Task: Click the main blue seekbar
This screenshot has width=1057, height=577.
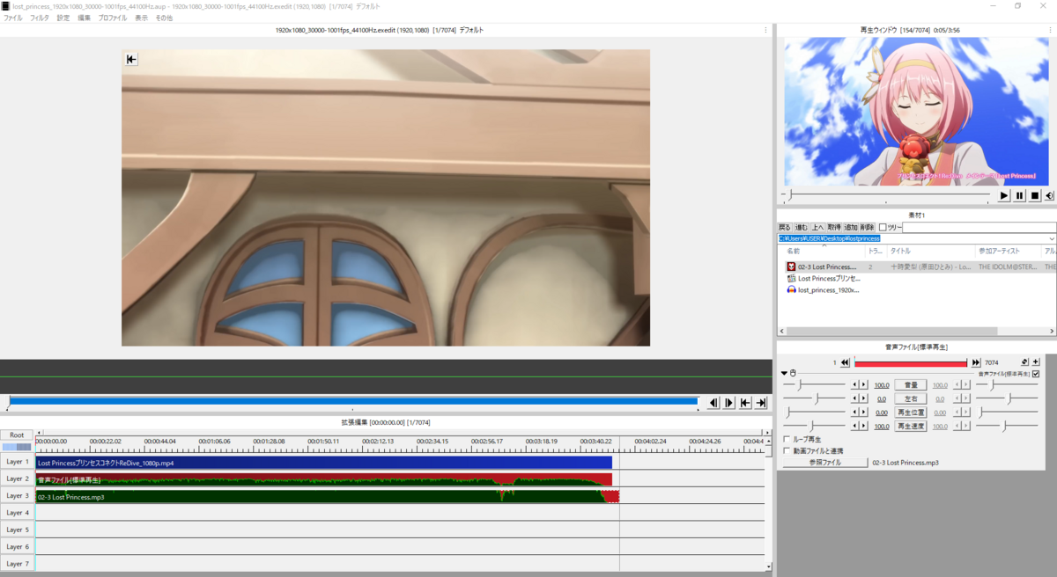Action: tap(352, 402)
